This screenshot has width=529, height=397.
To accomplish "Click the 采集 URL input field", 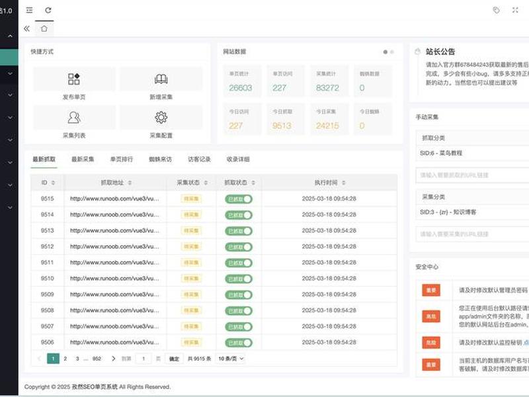I will 472,234.
